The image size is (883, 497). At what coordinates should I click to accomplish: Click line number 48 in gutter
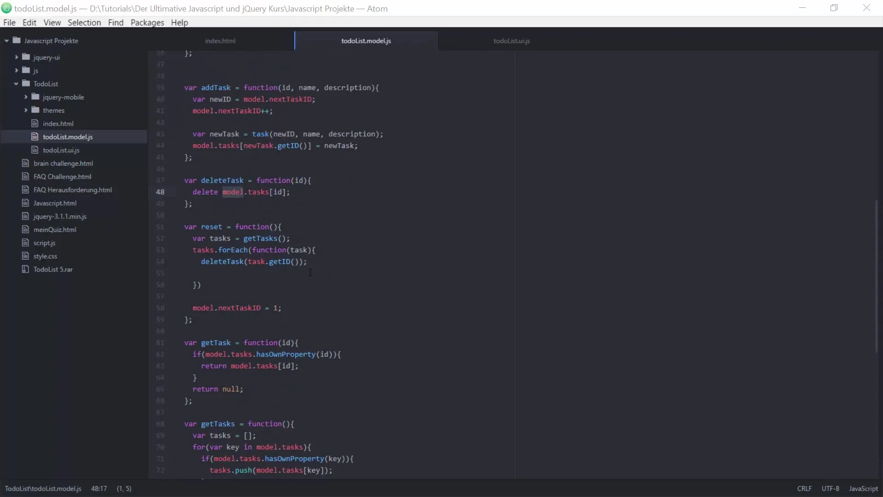click(160, 192)
